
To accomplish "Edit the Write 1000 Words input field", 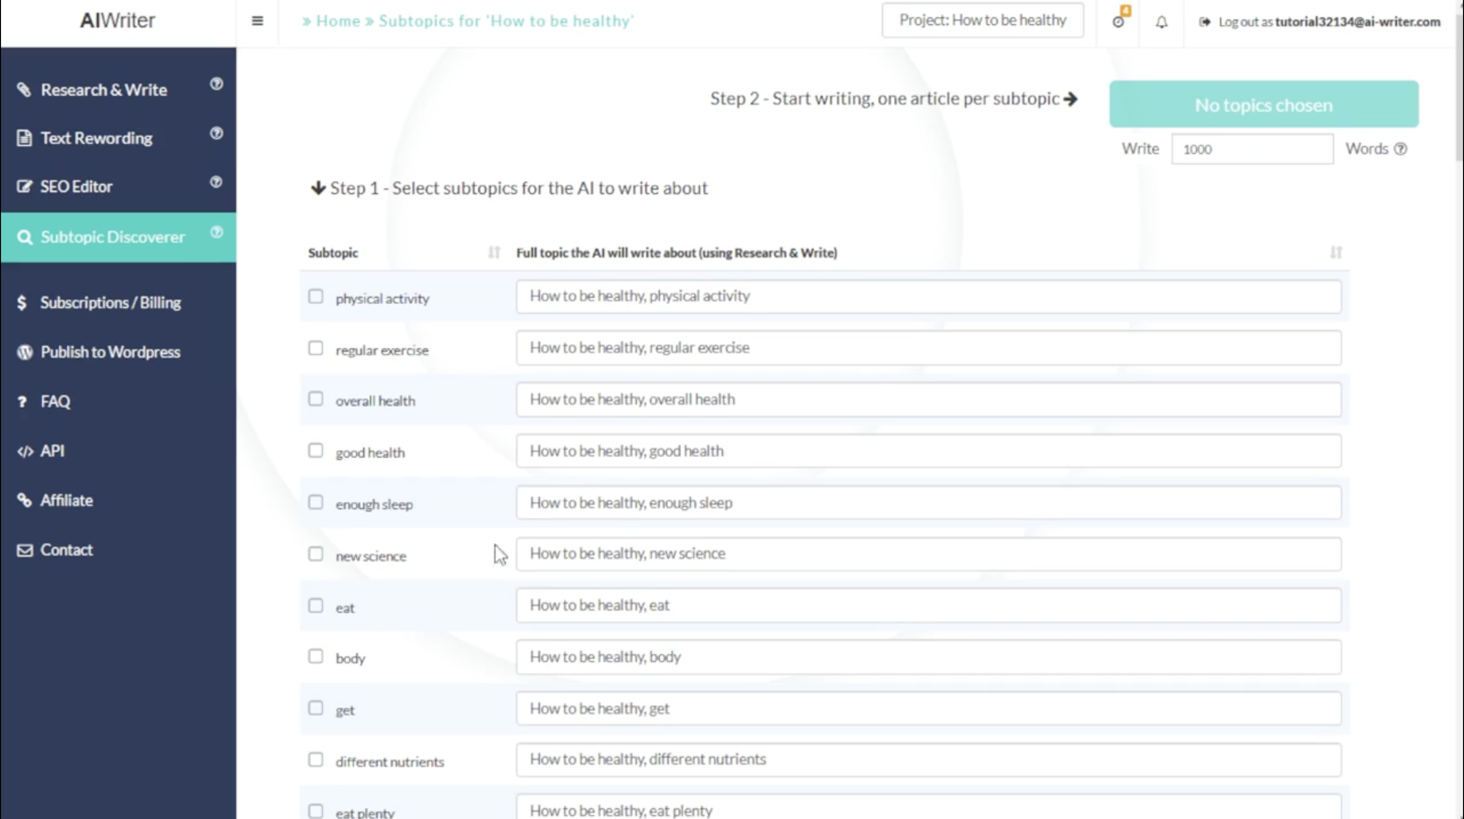I will point(1251,149).
